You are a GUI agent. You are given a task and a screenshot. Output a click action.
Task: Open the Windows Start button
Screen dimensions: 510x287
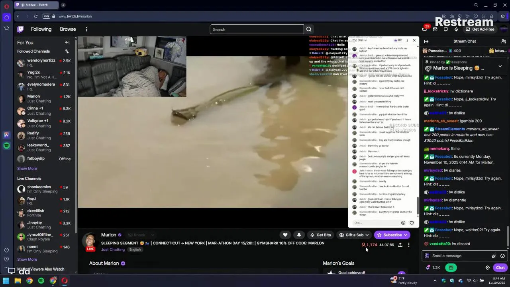point(6,281)
